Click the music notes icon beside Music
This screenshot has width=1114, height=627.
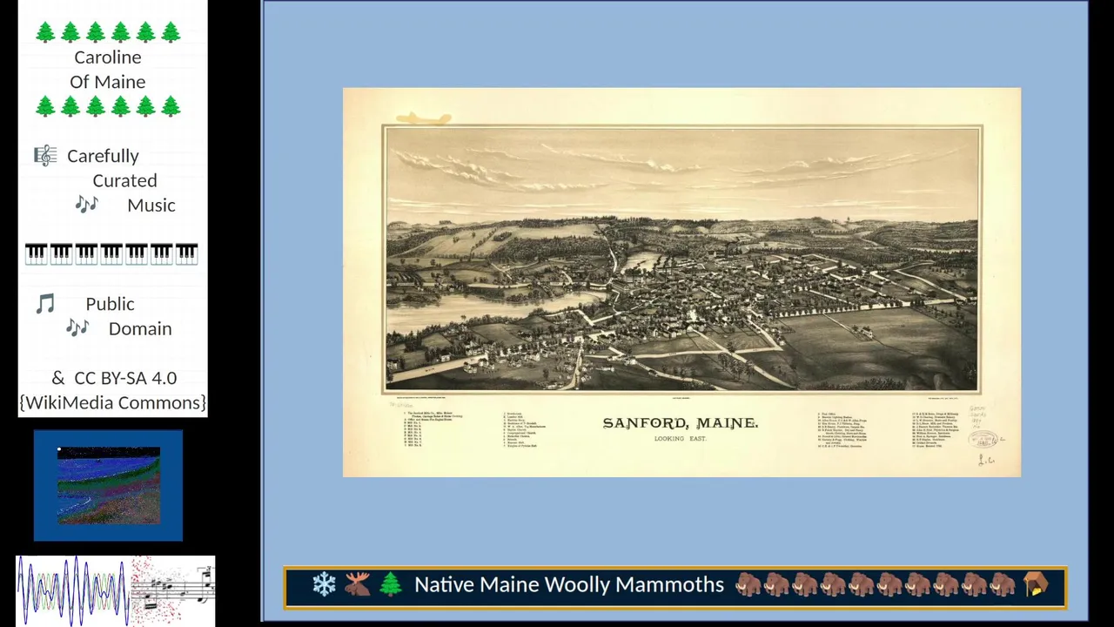click(86, 205)
